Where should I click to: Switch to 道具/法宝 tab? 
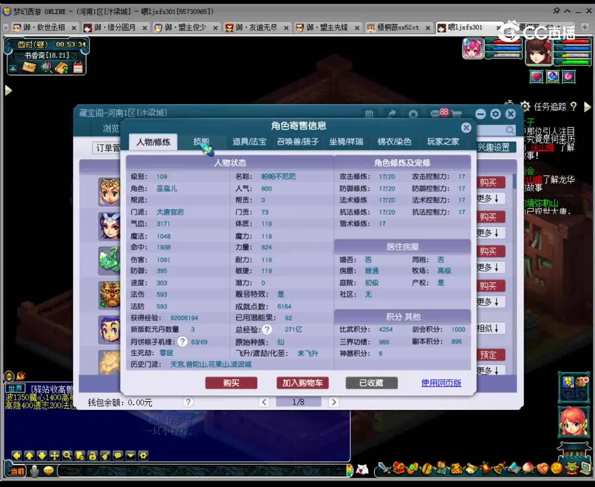pyautogui.click(x=249, y=142)
